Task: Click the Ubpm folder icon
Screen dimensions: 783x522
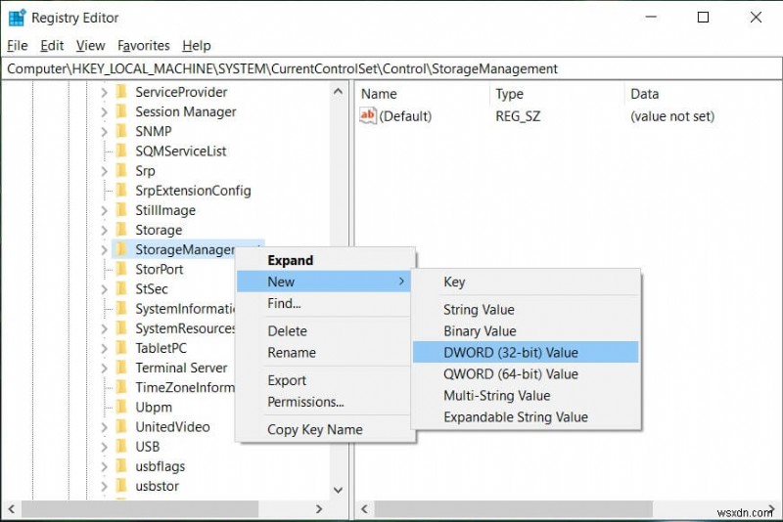Action: (x=121, y=407)
